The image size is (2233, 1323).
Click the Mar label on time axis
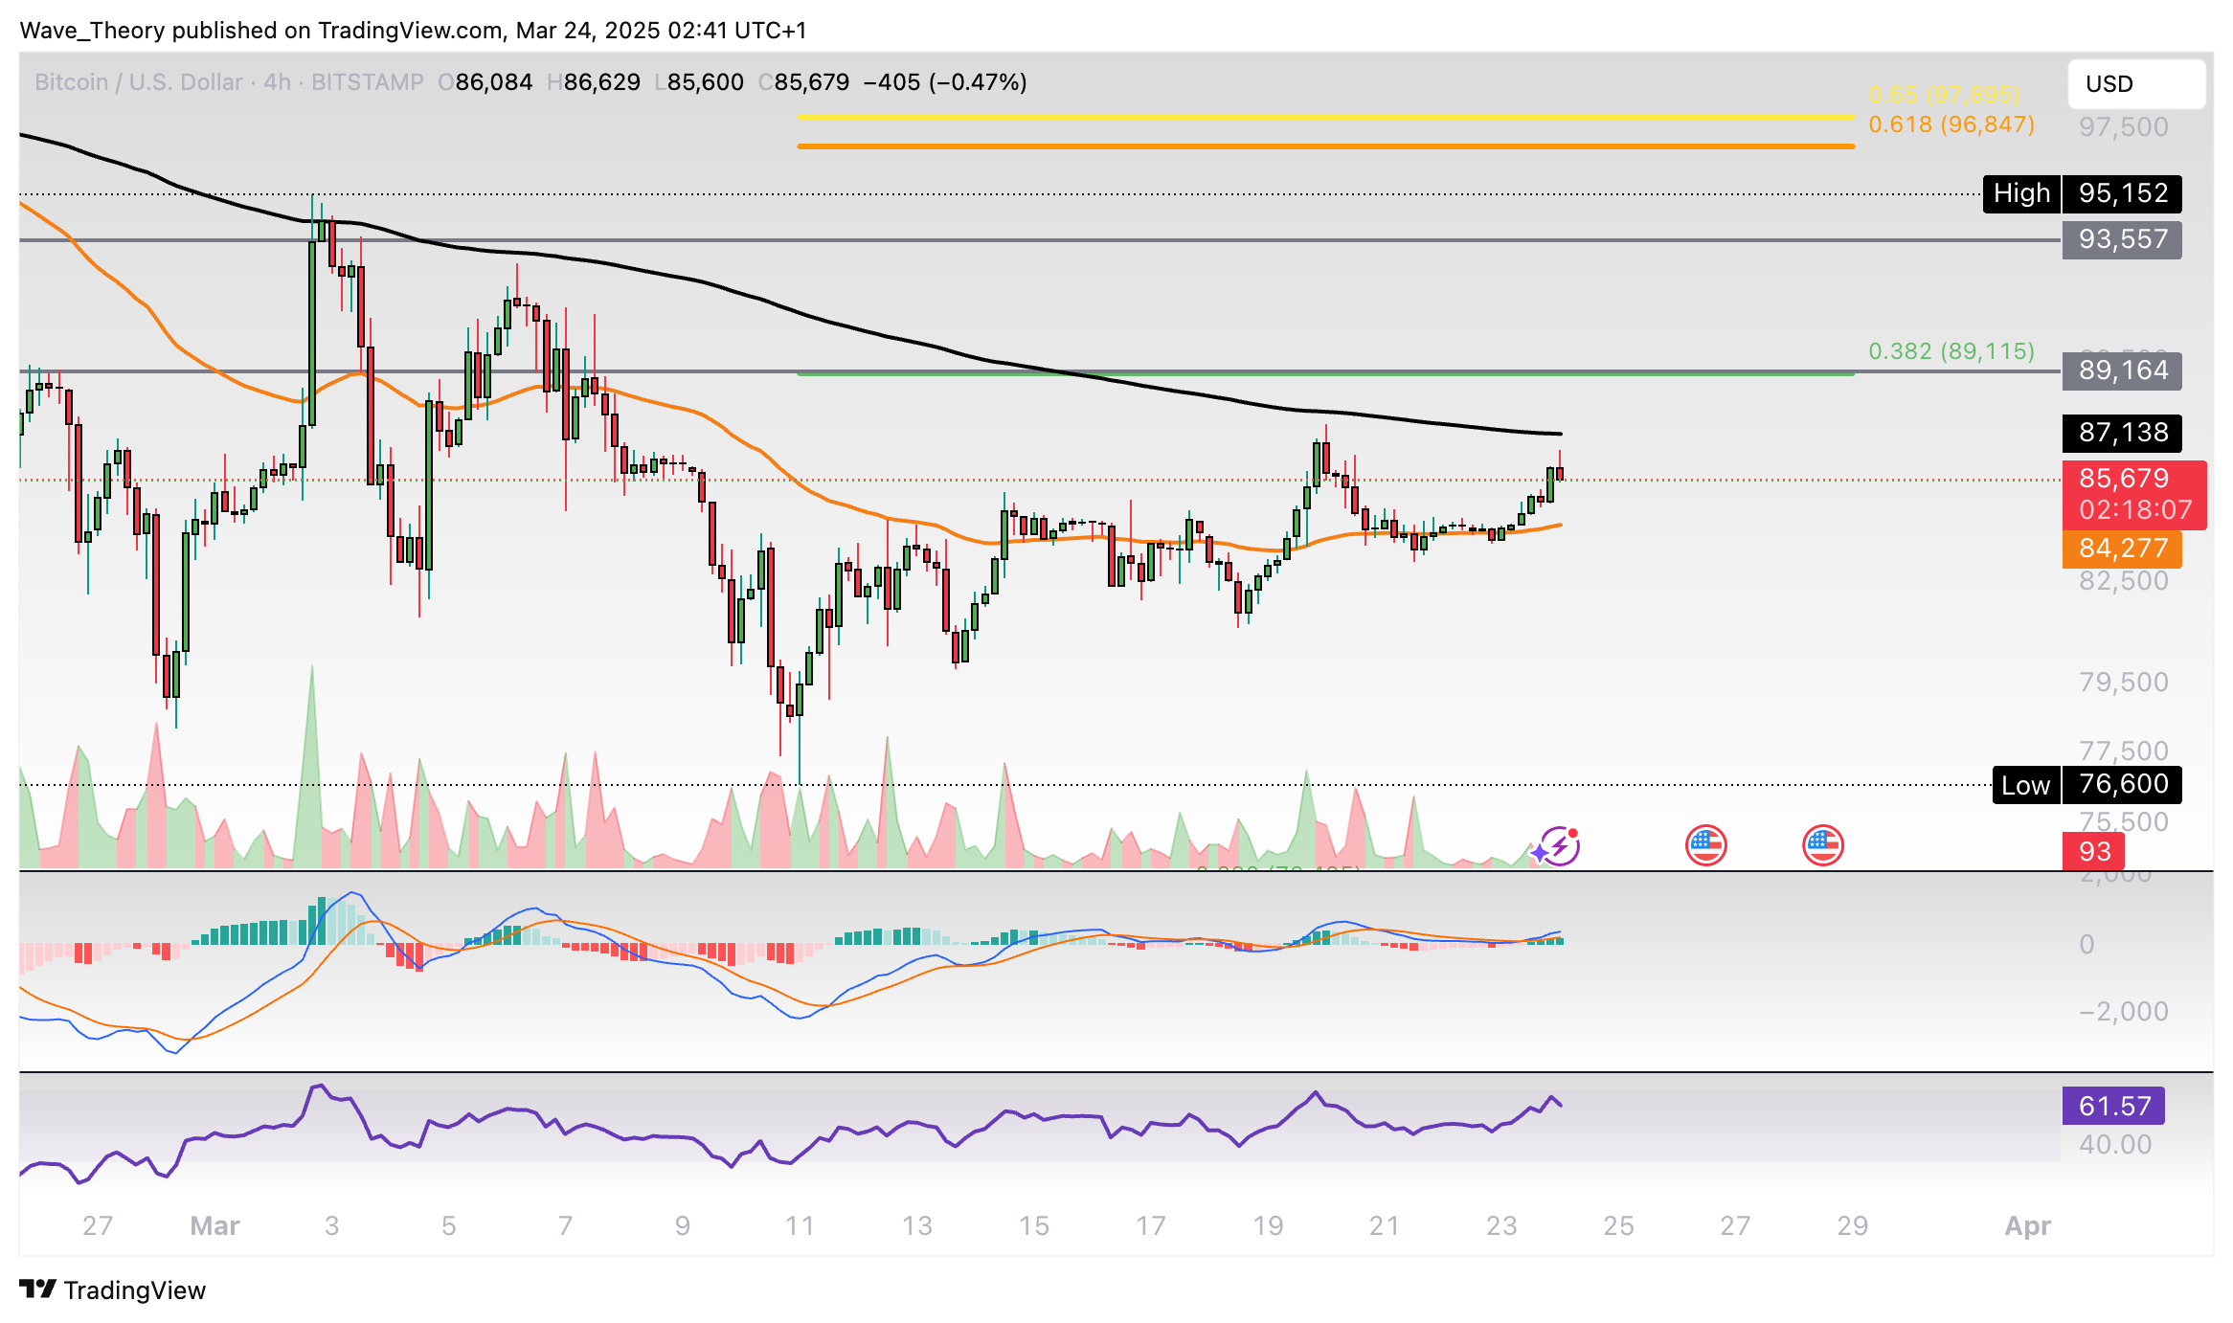(214, 1225)
